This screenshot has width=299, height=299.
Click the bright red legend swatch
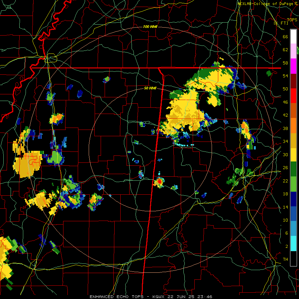pos(293,96)
